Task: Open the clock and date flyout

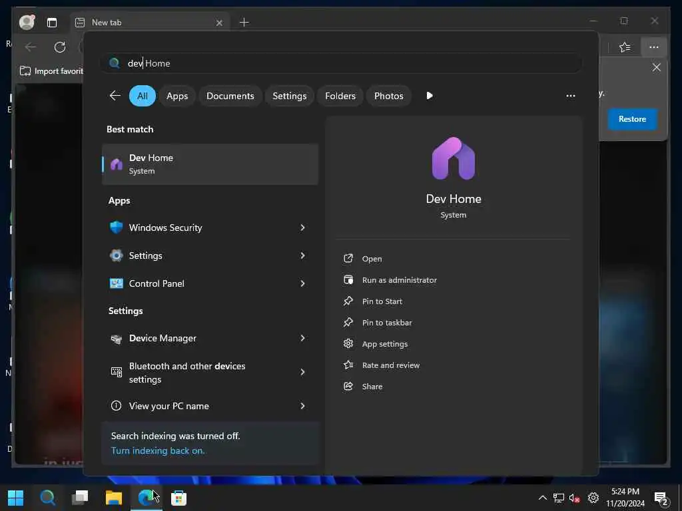Action: (x=625, y=498)
